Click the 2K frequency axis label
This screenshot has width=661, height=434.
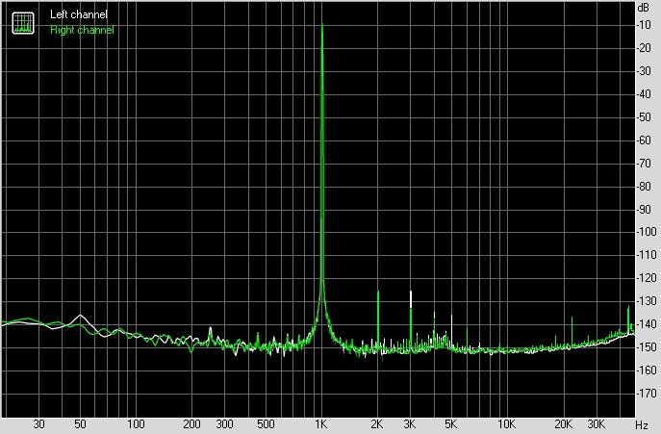click(377, 423)
